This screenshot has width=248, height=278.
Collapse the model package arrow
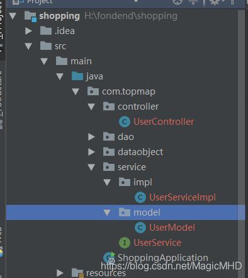(x=107, y=212)
